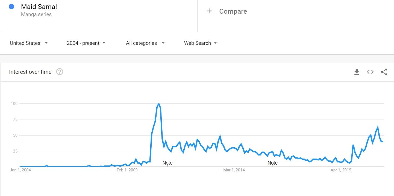Click the Interest over time heading

(30, 72)
